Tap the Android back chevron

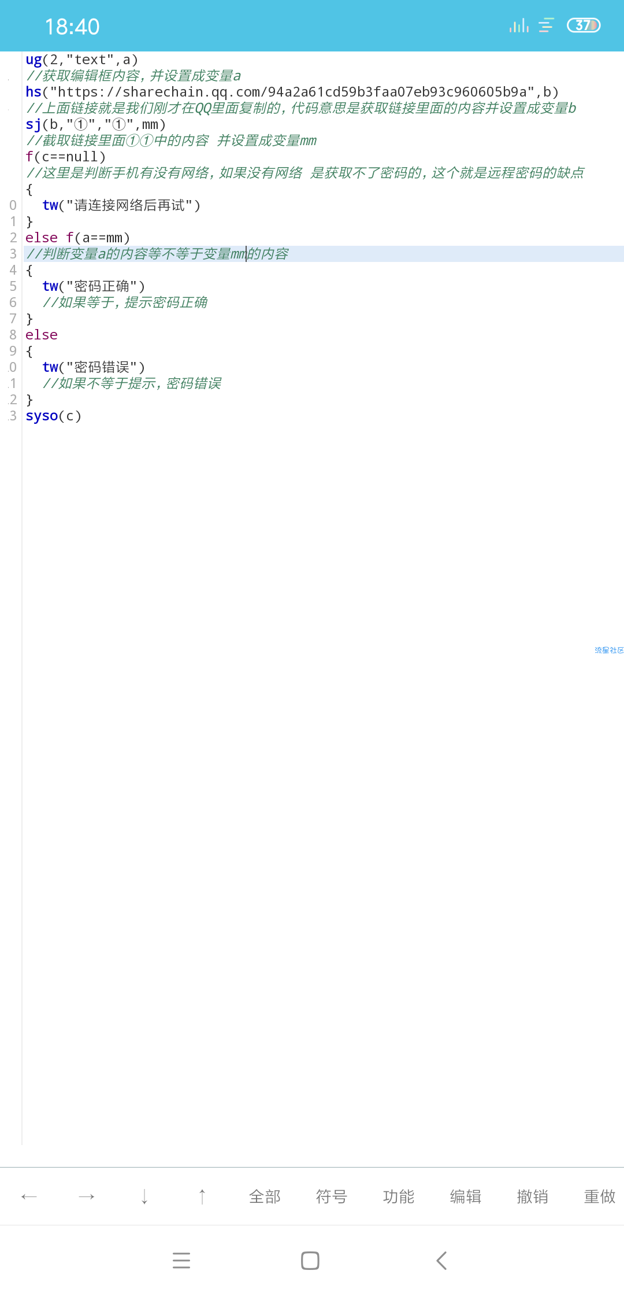click(441, 1261)
